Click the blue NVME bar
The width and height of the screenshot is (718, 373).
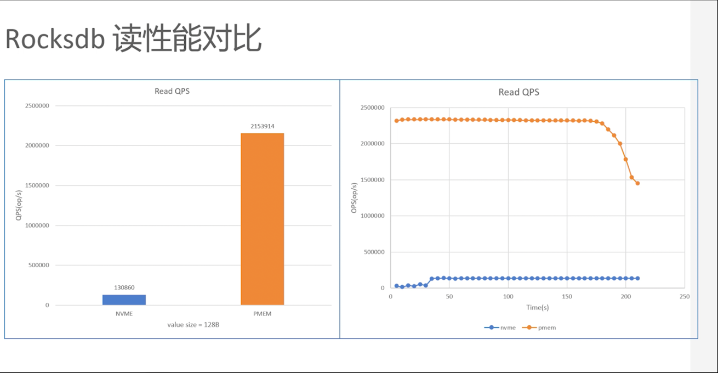(124, 299)
